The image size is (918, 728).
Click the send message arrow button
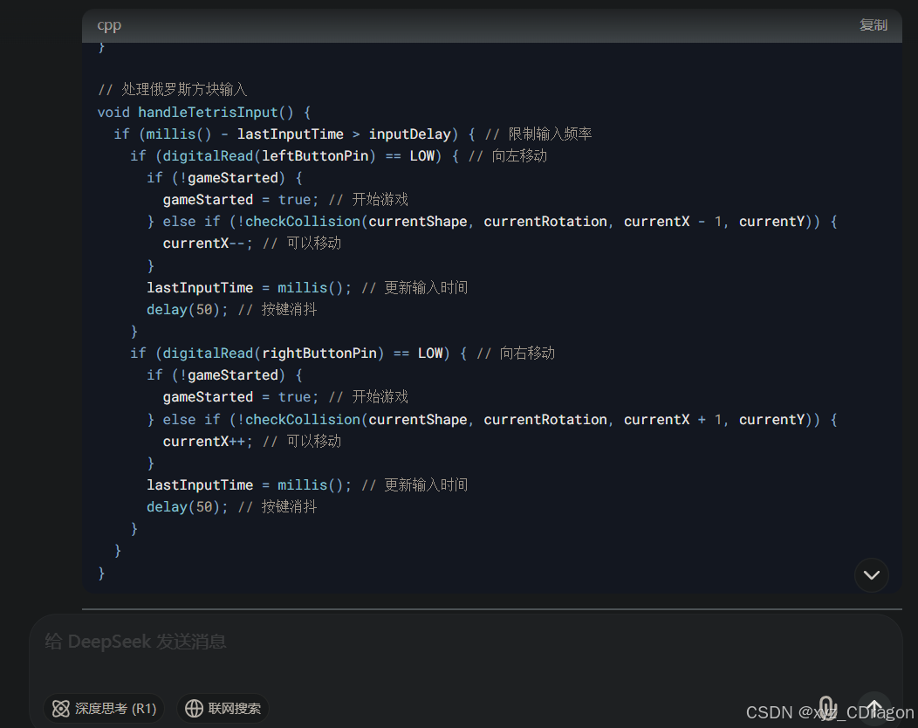pyautogui.click(x=874, y=708)
